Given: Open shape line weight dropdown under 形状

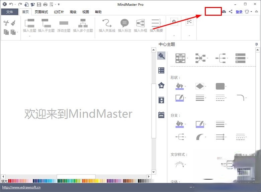Looking at the screenshot, I should tap(200, 98).
